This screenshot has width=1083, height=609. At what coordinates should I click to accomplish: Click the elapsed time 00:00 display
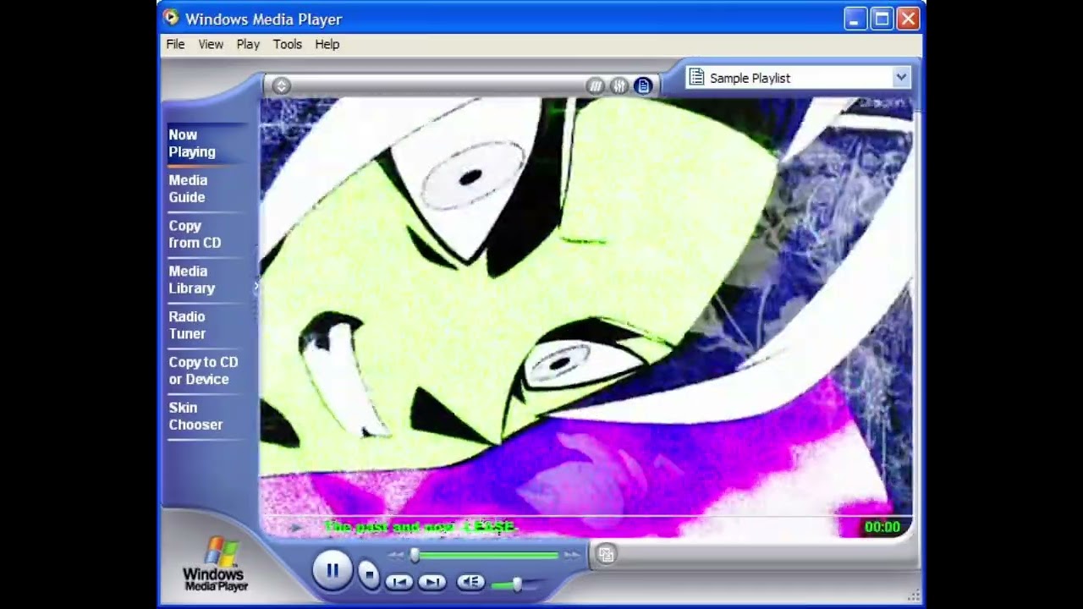(882, 527)
